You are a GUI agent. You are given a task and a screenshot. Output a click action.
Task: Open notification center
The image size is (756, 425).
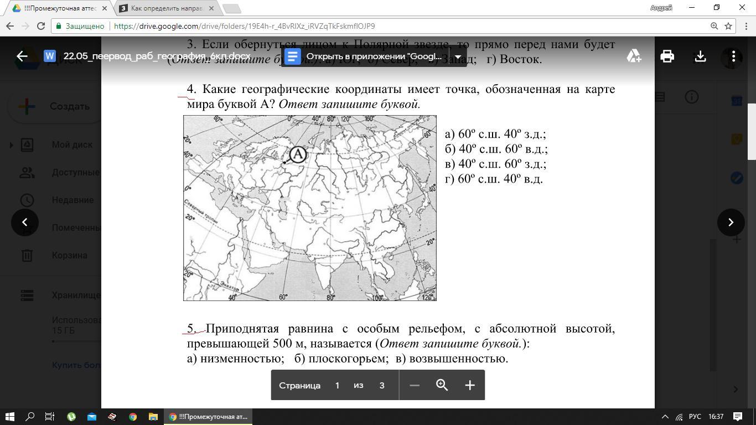[x=738, y=417]
